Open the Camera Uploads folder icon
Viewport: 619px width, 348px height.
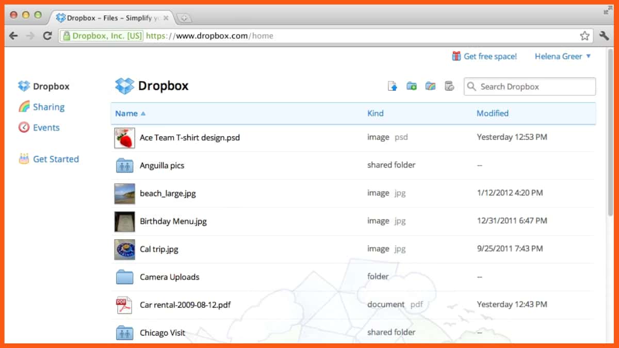click(124, 276)
